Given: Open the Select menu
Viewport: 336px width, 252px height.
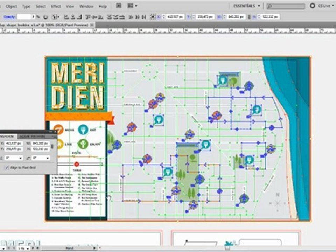Looking at the screenshot, I should point(41,6).
